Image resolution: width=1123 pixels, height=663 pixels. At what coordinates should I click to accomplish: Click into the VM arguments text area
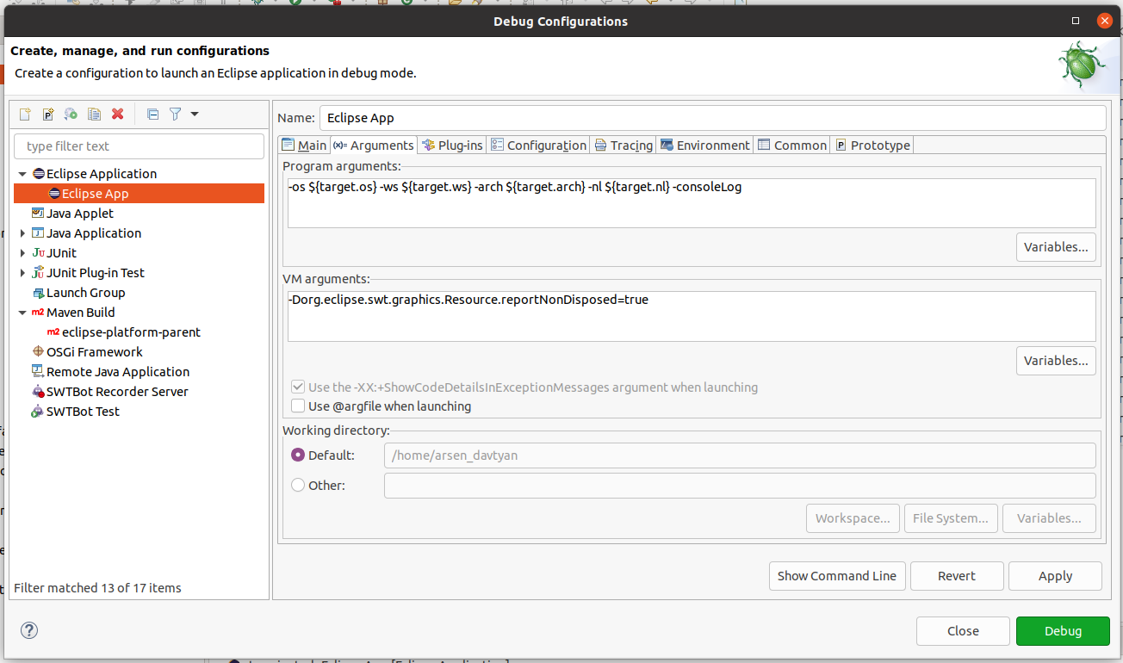(692, 316)
